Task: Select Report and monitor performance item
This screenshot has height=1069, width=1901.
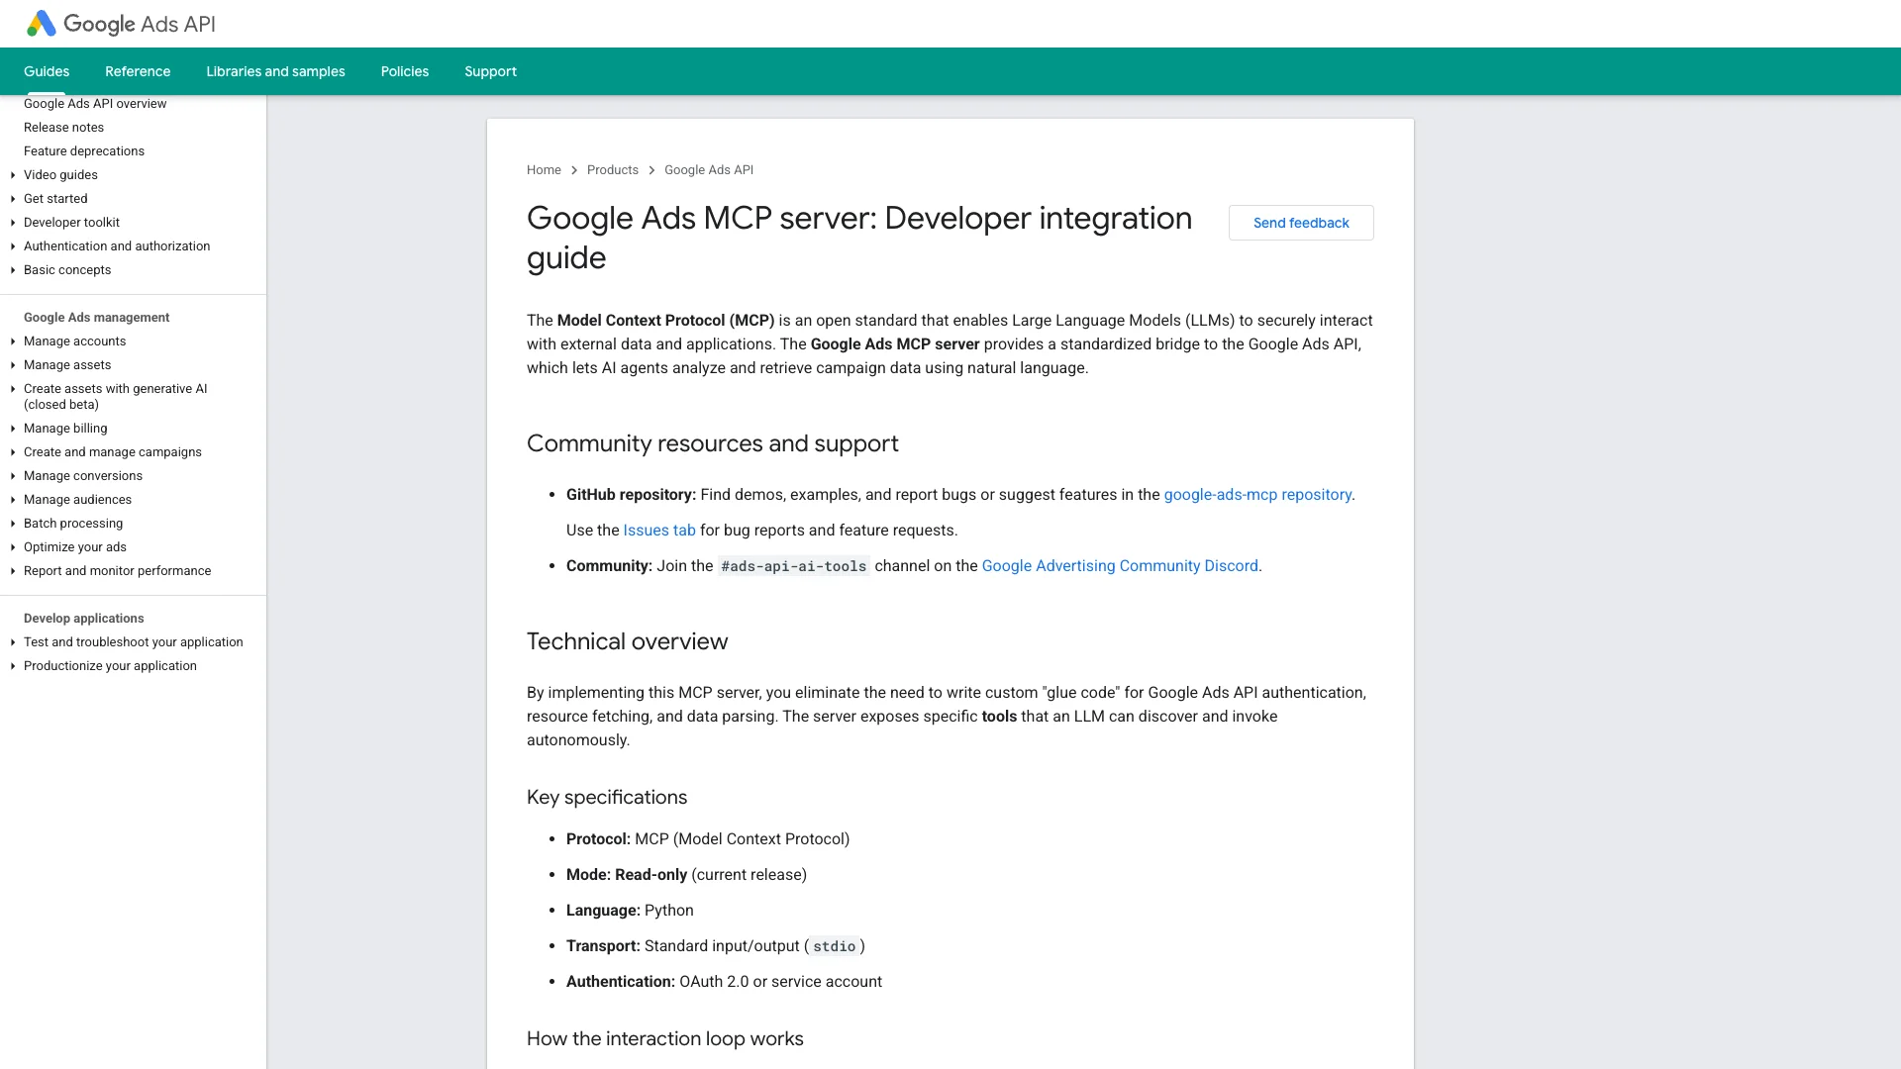Action: tap(117, 571)
